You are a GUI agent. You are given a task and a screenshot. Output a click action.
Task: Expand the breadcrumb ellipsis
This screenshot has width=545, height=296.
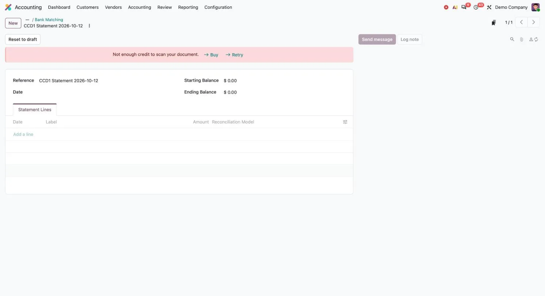click(x=27, y=20)
